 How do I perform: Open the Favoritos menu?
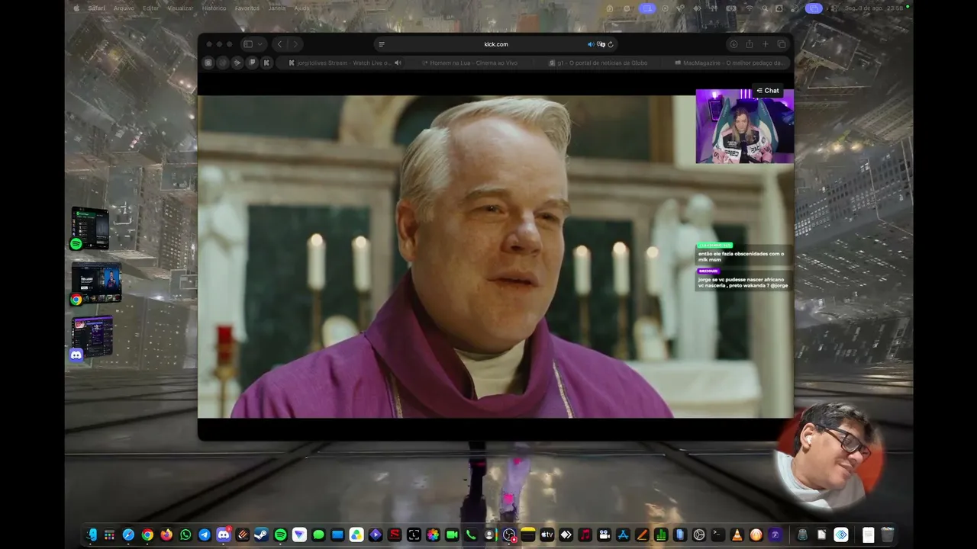(x=247, y=8)
